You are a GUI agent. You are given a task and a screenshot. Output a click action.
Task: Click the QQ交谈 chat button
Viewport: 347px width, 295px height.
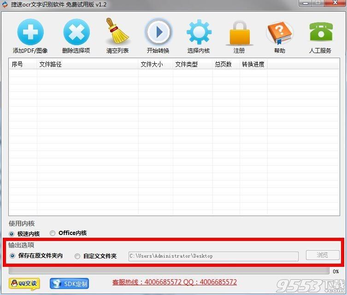24,283
